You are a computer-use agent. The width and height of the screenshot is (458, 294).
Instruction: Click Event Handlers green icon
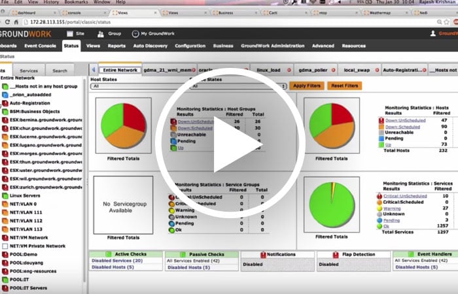(411, 254)
